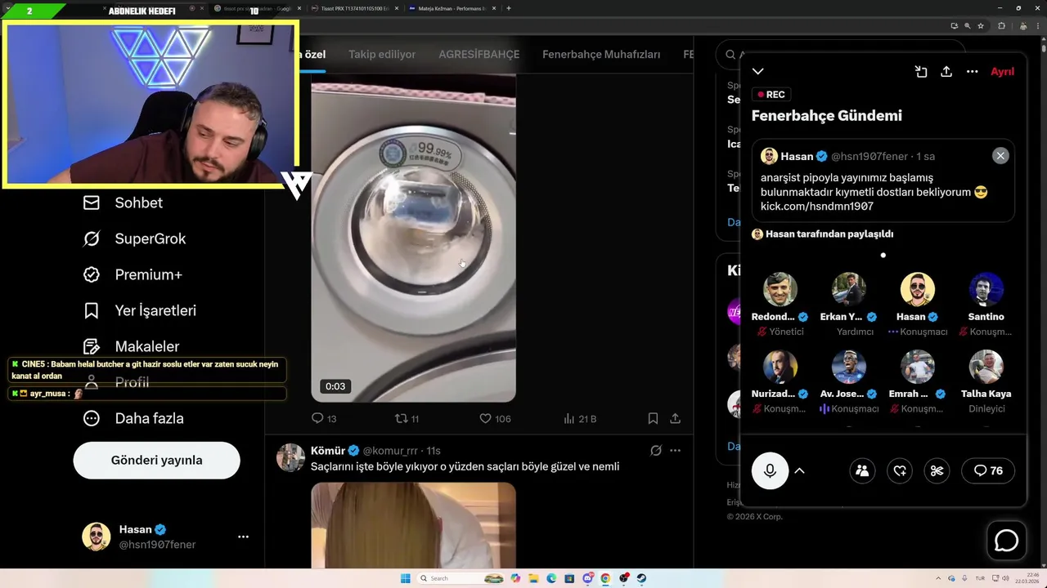Open Makaleler in the sidebar

click(x=131, y=346)
